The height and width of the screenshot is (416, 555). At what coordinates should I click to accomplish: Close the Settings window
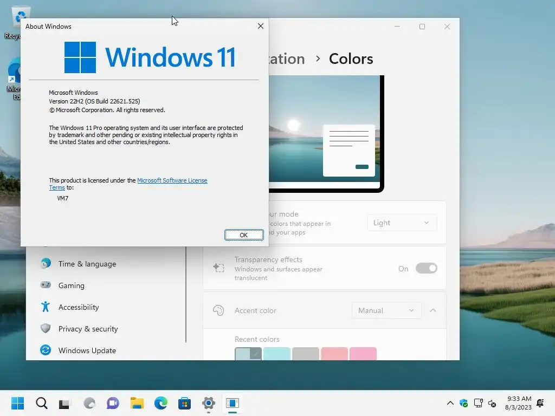[x=447, y=27]
